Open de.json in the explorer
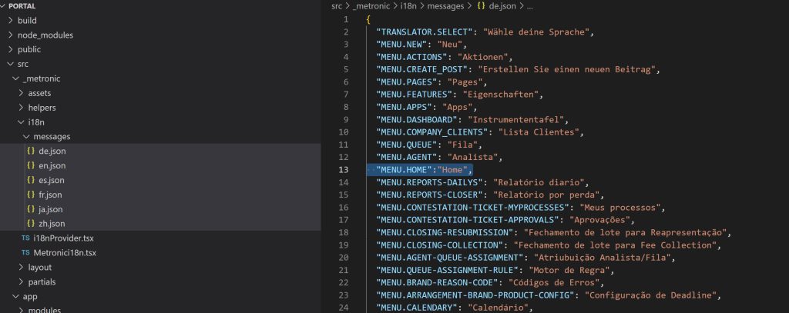 (x=52, y=152)
